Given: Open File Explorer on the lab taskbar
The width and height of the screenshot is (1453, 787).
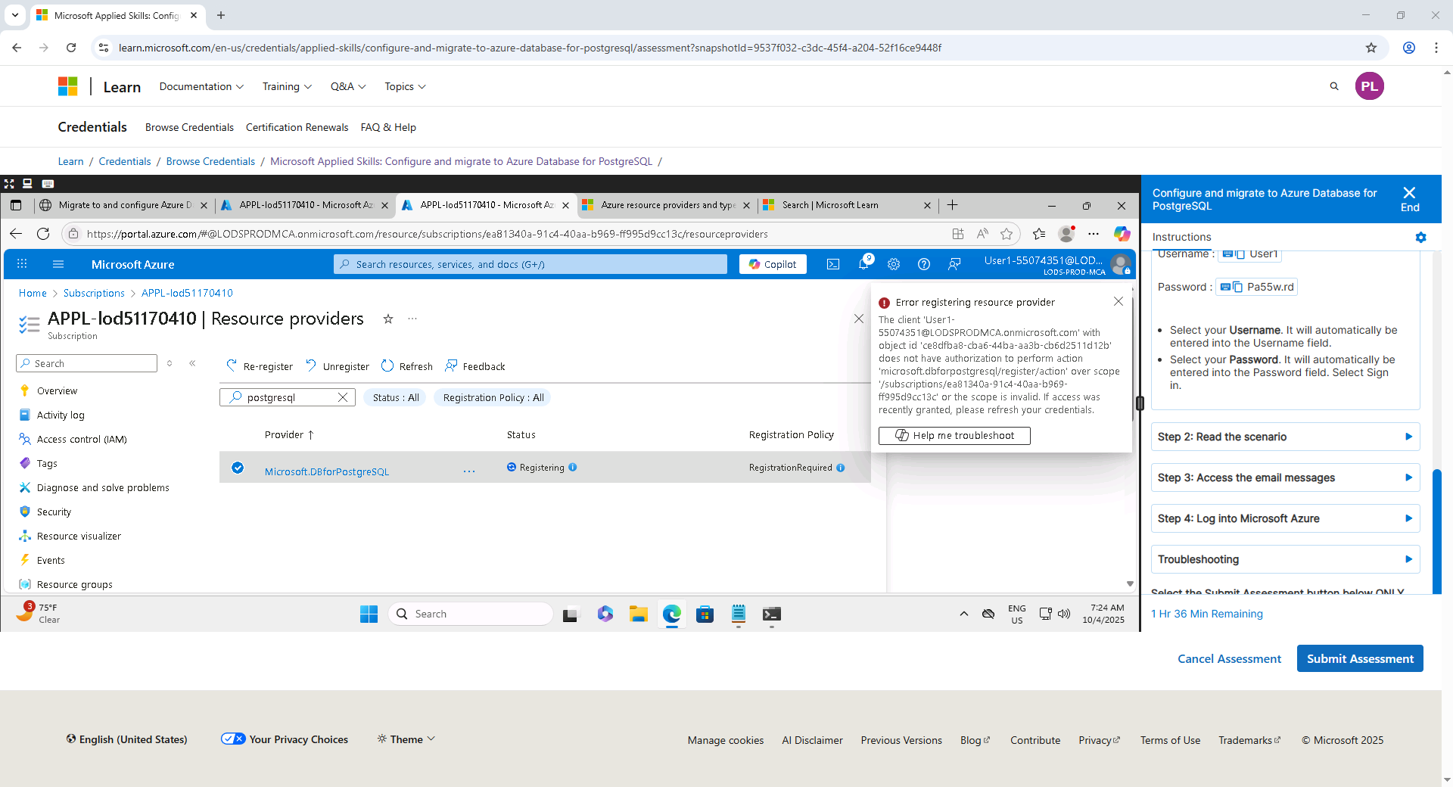Looking at the screenshot, I should (x=638, y=614).
